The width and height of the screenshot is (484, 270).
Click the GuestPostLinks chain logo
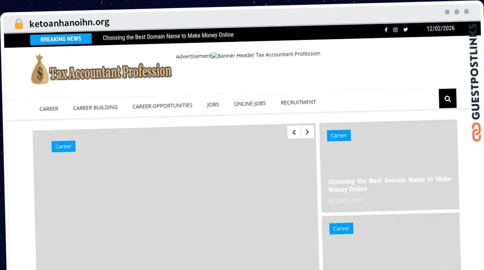[x=476, y=133]
